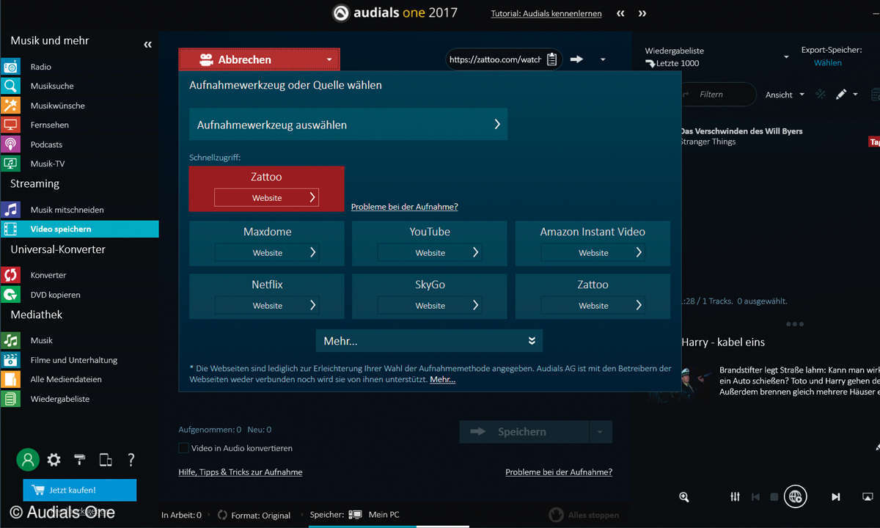Click the zoom magnifier icon in player
Screen dimensions: 880x528
[684, 497]
